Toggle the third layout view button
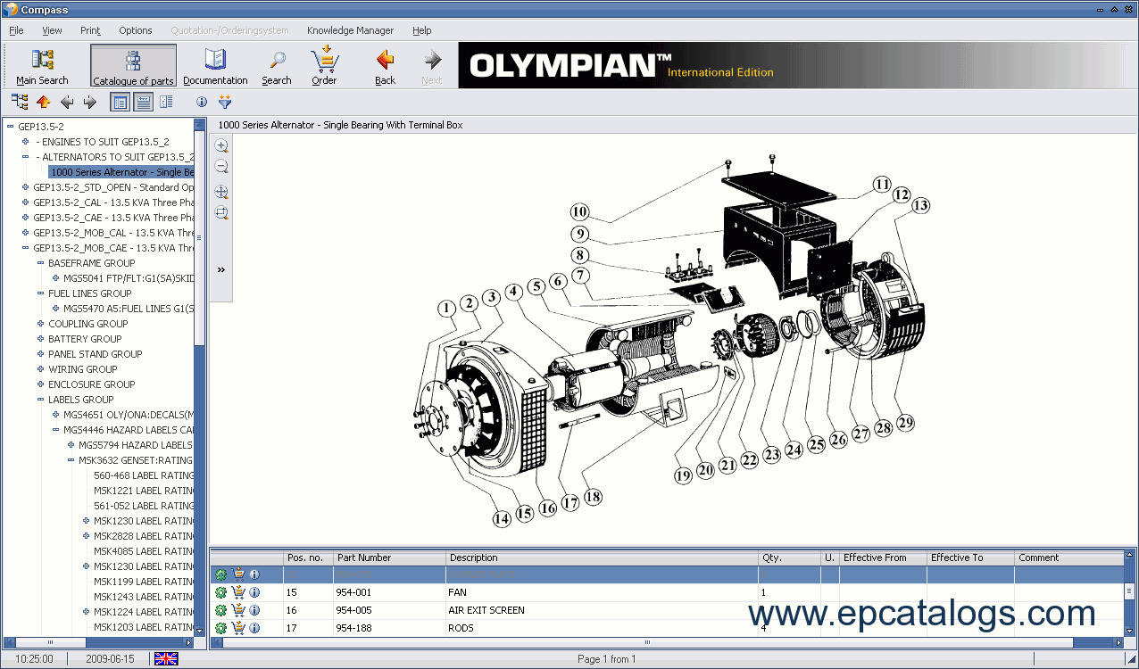1139x669 pixels. (x=166, y=103)
